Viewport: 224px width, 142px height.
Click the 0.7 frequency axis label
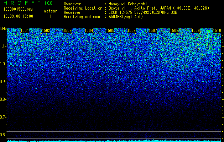point(3,117)
